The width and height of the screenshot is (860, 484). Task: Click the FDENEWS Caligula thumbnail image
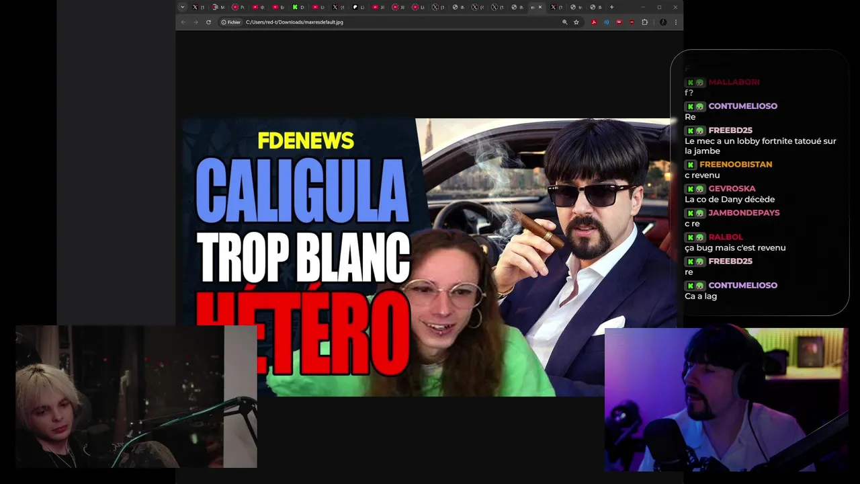tap(430, 257)
